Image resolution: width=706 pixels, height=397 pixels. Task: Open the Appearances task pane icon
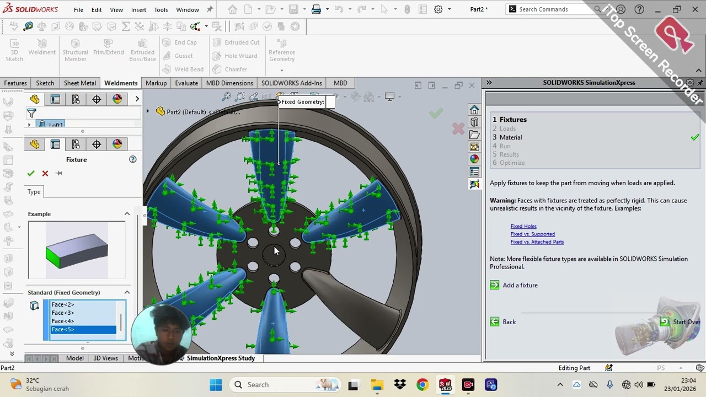[x=474, y=159]
